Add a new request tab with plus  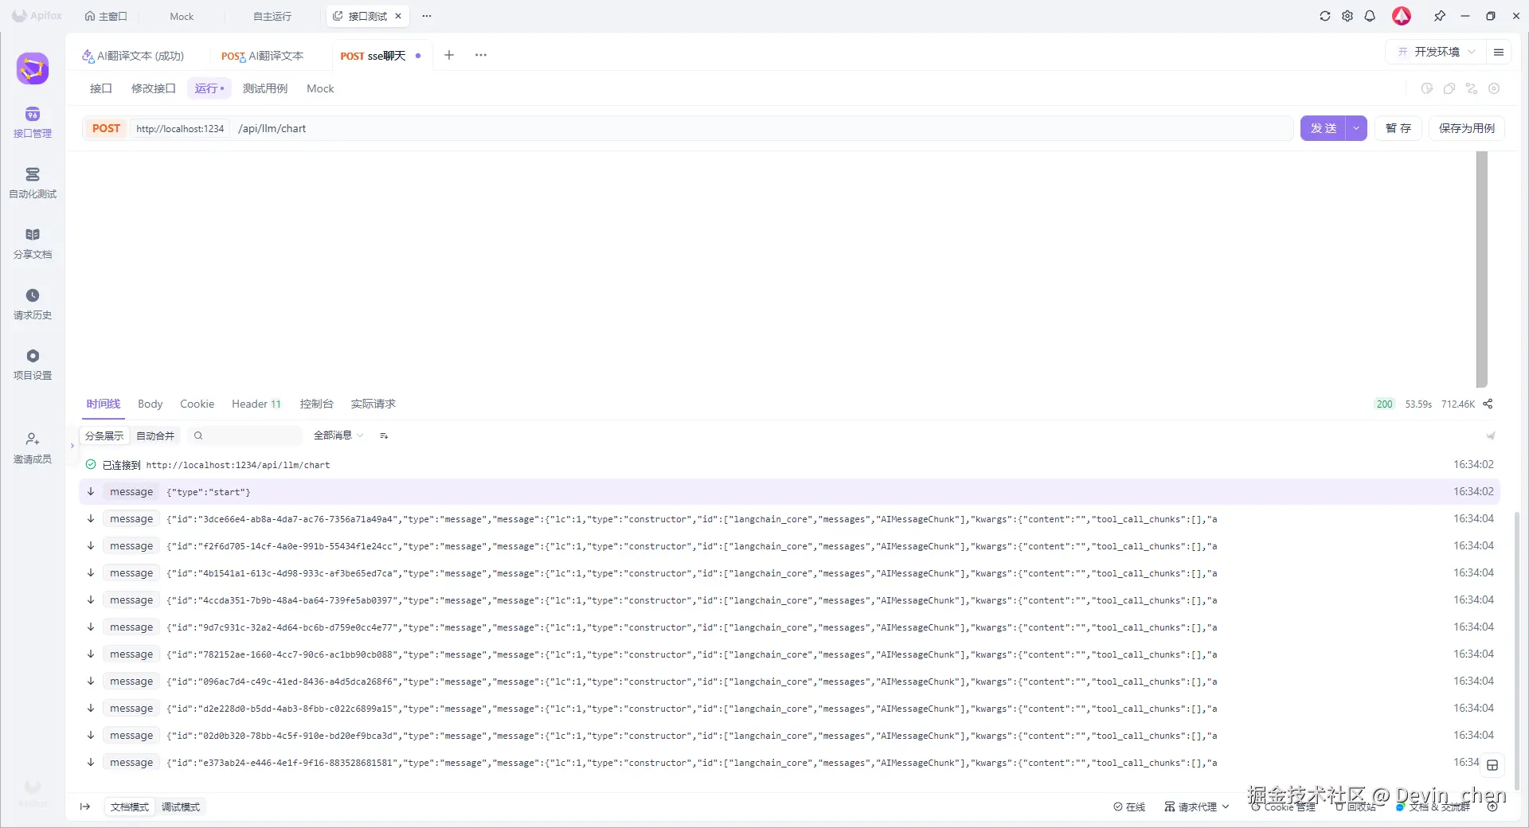point(449,55)
